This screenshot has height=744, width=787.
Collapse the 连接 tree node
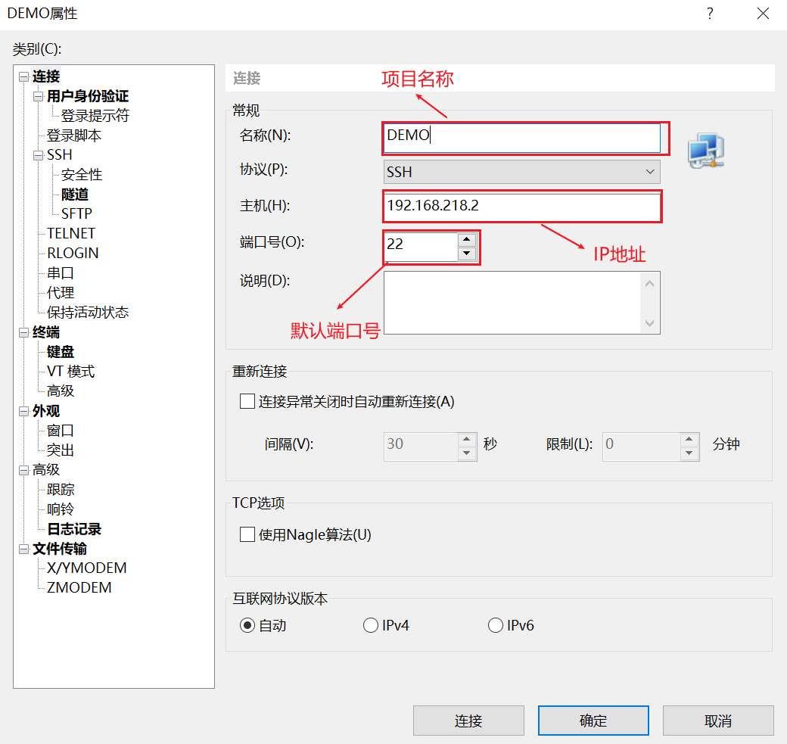(x=23, y=76)
